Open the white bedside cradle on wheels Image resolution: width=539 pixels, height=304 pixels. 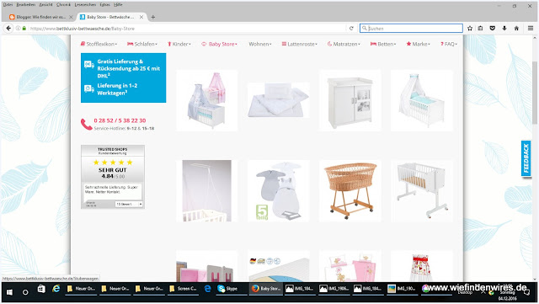(x=422, y=191)
